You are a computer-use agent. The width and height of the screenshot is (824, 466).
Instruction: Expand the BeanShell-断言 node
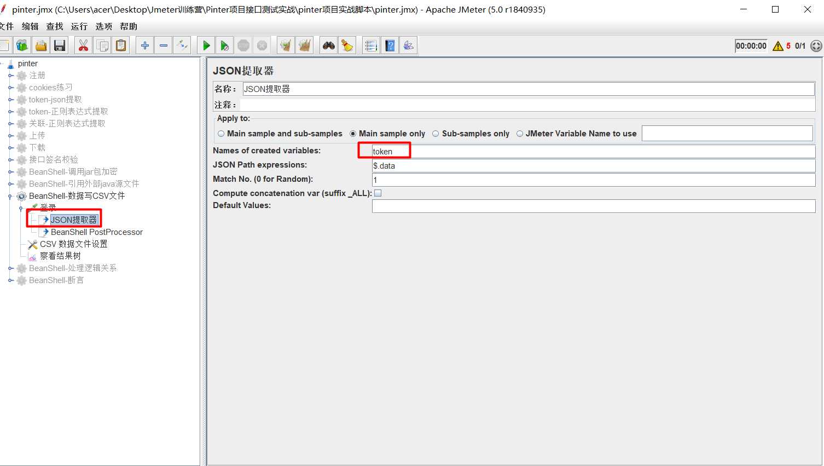pyautogui.click(x=10, y=280)
